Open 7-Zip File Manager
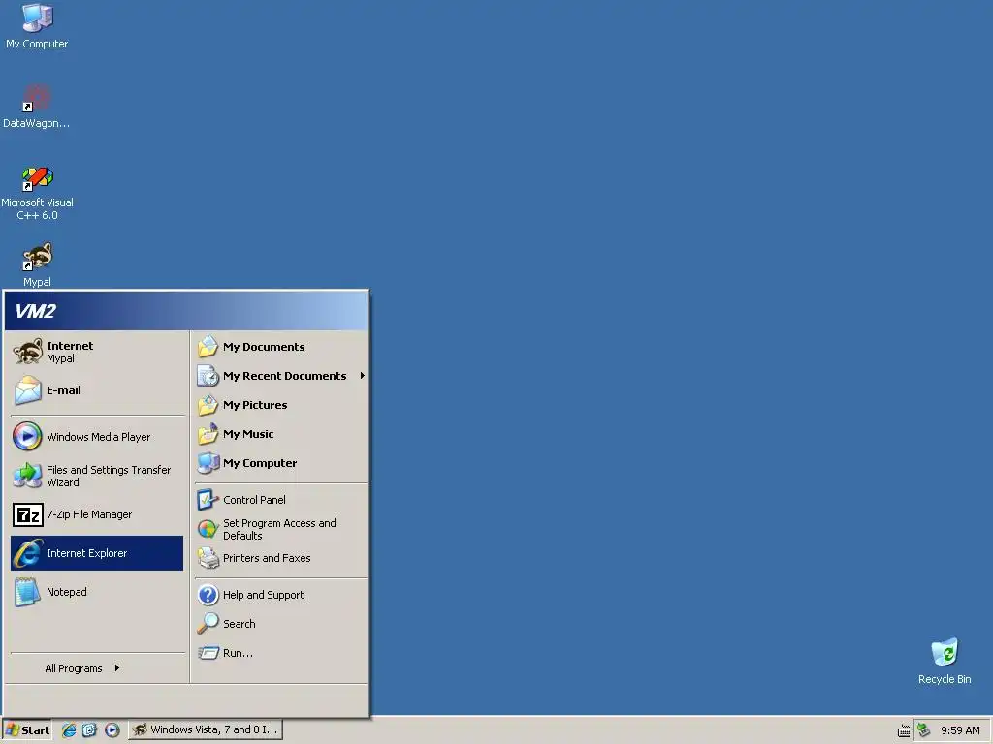This screenshot has height=744, width=993. 97,514
